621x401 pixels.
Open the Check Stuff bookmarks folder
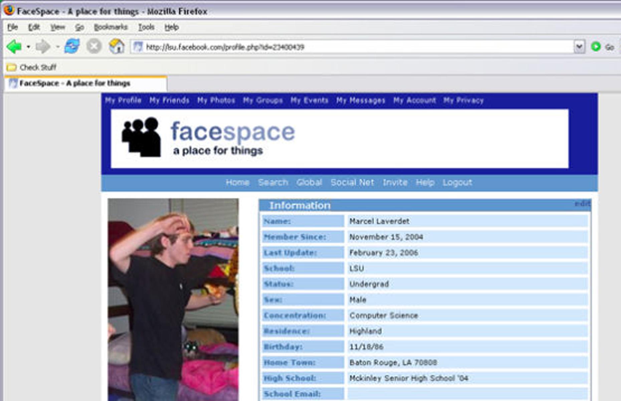(32, 68)
